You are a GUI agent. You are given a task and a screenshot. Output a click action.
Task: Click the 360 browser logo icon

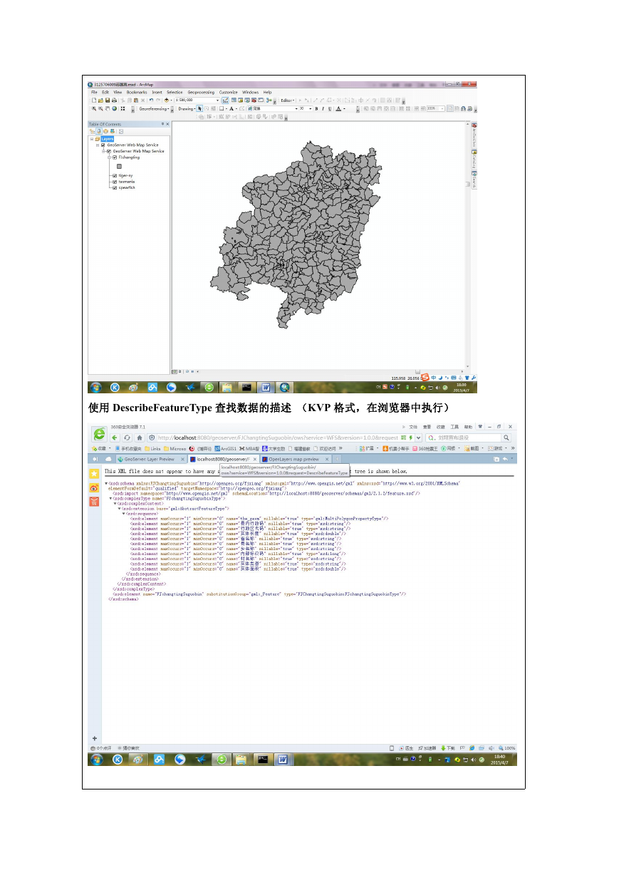99,434
